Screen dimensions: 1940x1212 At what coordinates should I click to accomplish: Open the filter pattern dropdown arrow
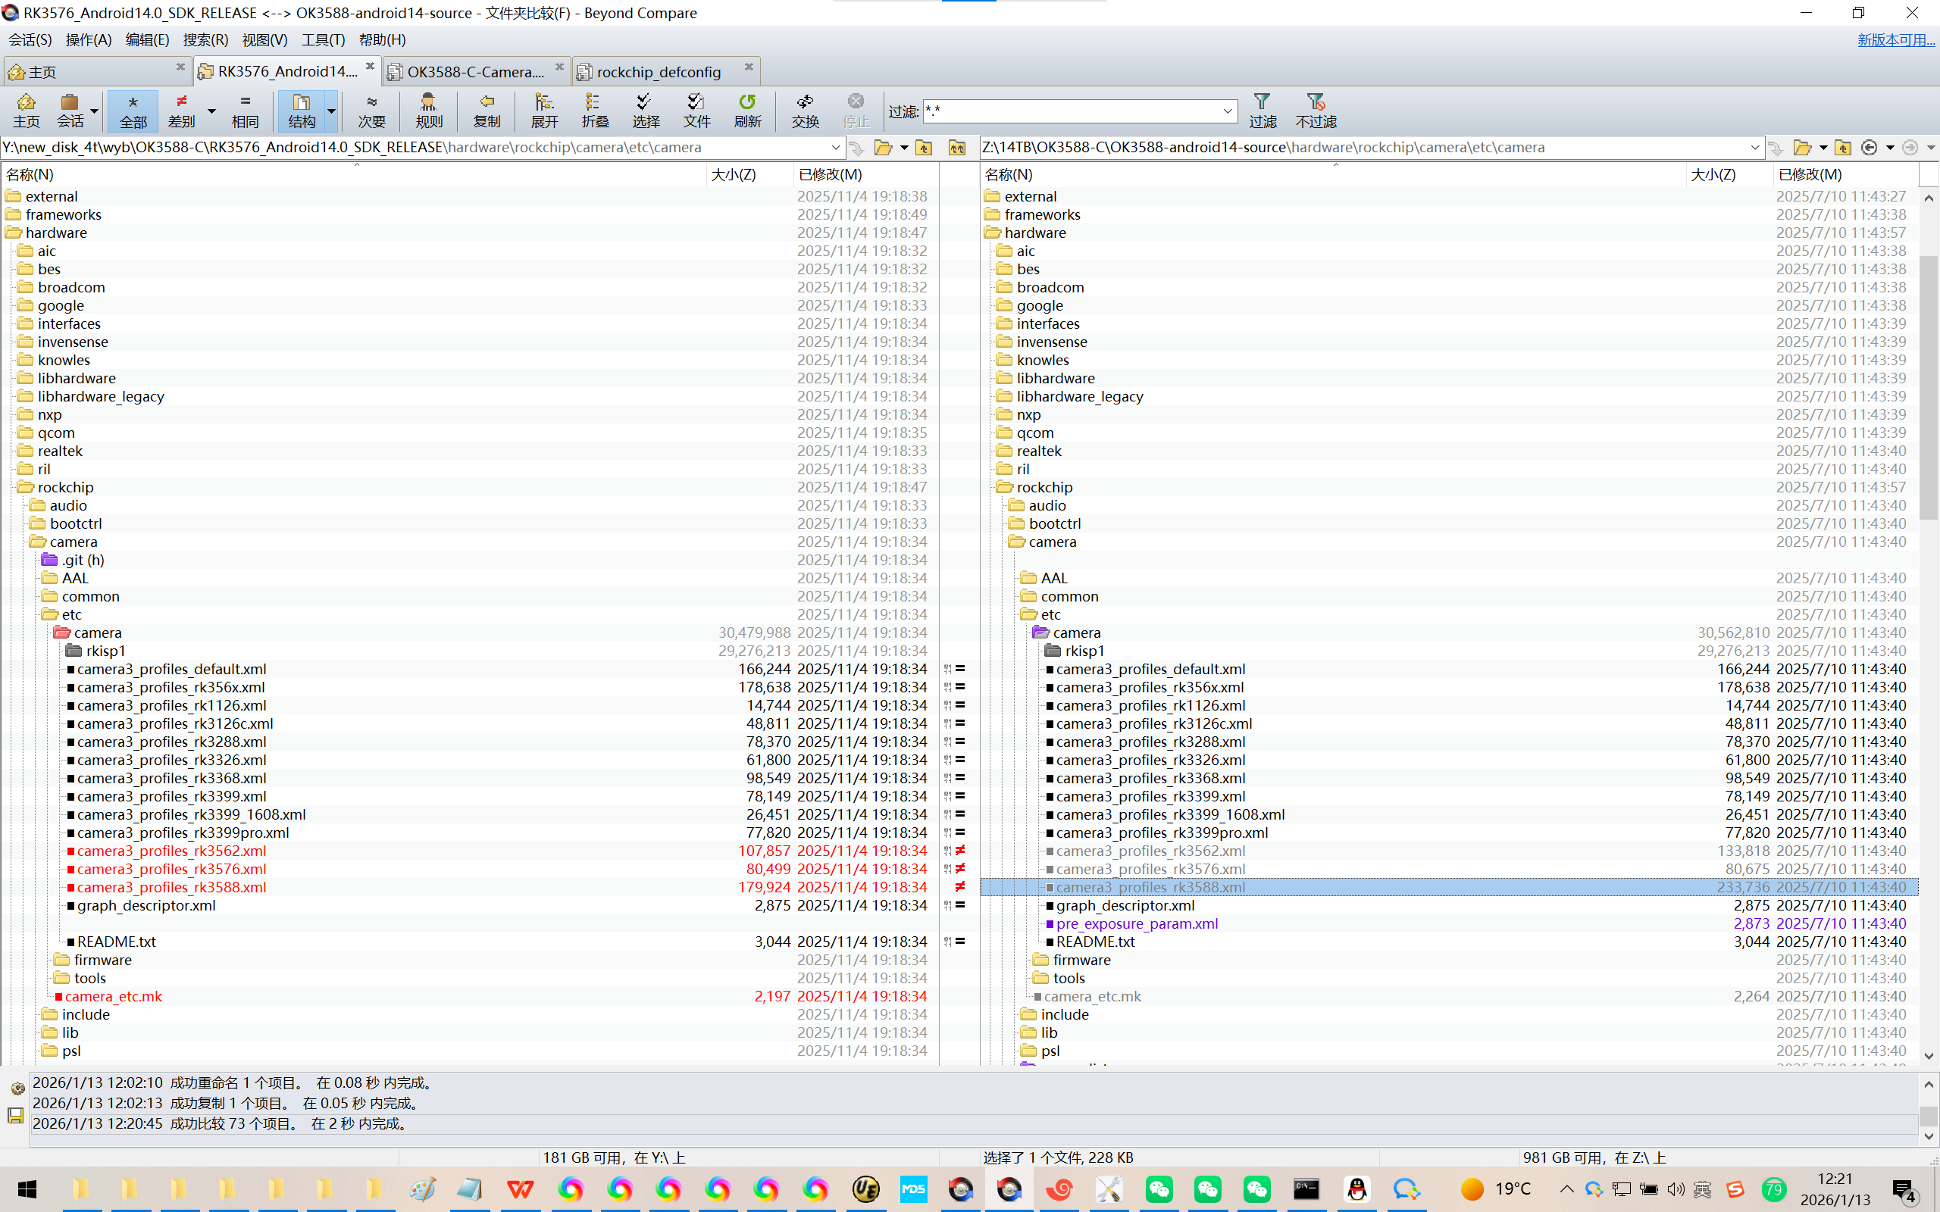click(x=1228, y=111)
